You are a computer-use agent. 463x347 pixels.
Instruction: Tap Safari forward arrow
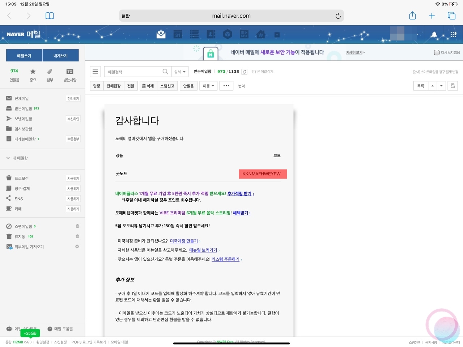pyautogui.click(x=29, y=16)
